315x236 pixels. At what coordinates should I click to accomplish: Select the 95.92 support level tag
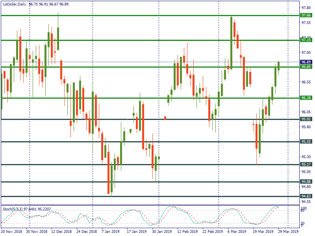[306, 119]
